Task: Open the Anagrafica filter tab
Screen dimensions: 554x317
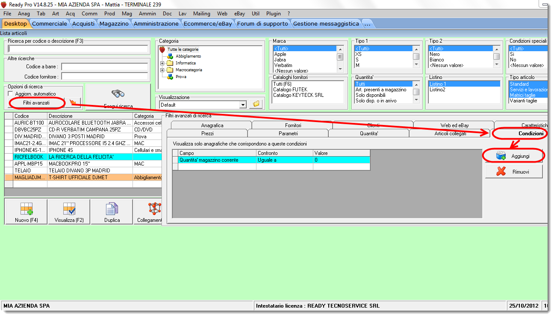Action: (212, 125)
